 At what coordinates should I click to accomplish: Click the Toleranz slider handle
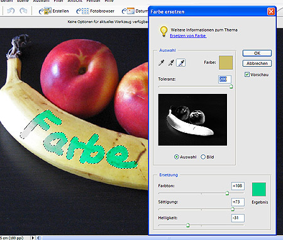[231, 86]
